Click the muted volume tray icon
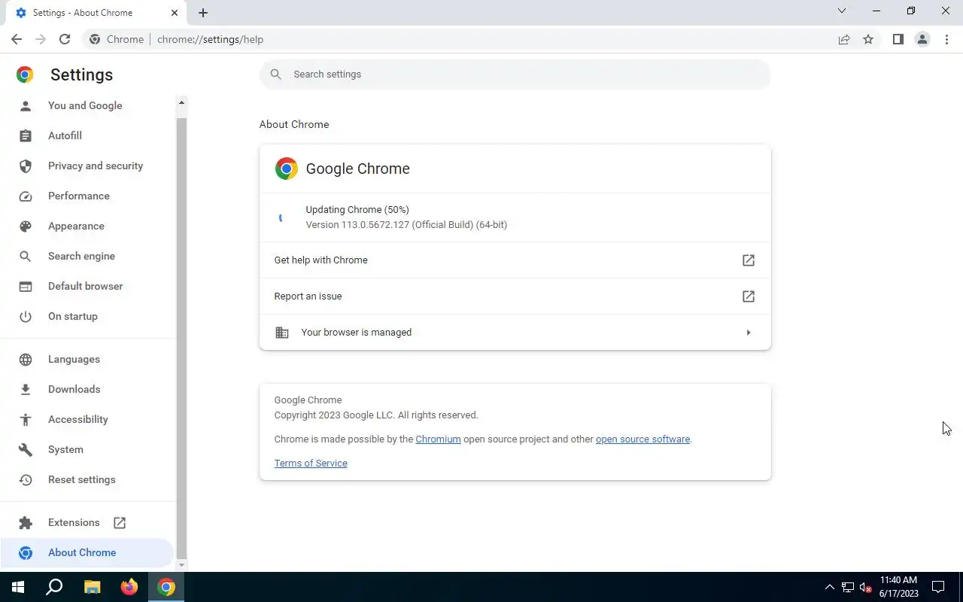This screenshot has height=602, width=963. [x=865, y=587]
